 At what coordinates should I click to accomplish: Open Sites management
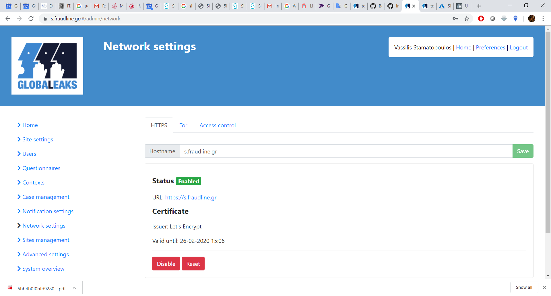coord(46,240)
